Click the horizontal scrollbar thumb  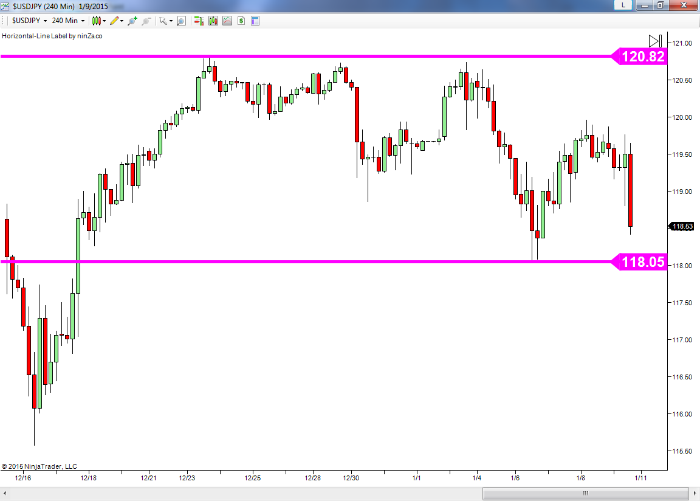[x=585, y=494]
